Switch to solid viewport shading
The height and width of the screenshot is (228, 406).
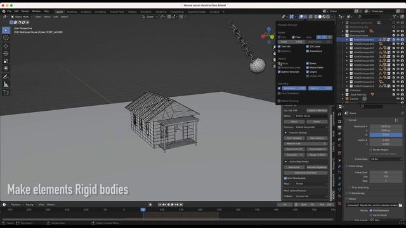coord(320,17)
